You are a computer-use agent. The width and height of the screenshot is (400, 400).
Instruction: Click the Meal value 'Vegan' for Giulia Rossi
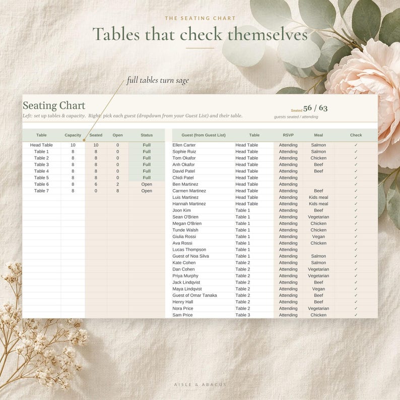coord(318,236)
